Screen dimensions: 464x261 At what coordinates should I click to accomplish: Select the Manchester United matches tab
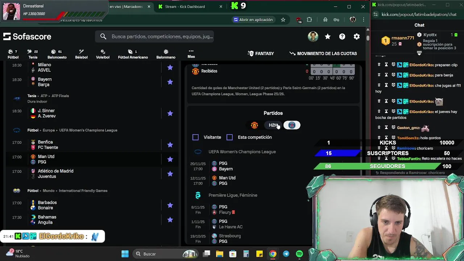[x=254, y=125]
